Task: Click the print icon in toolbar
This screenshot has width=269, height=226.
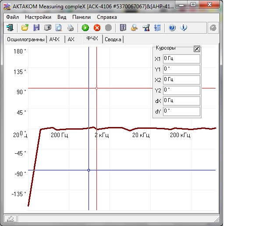Action: click(x=71, y=28)
